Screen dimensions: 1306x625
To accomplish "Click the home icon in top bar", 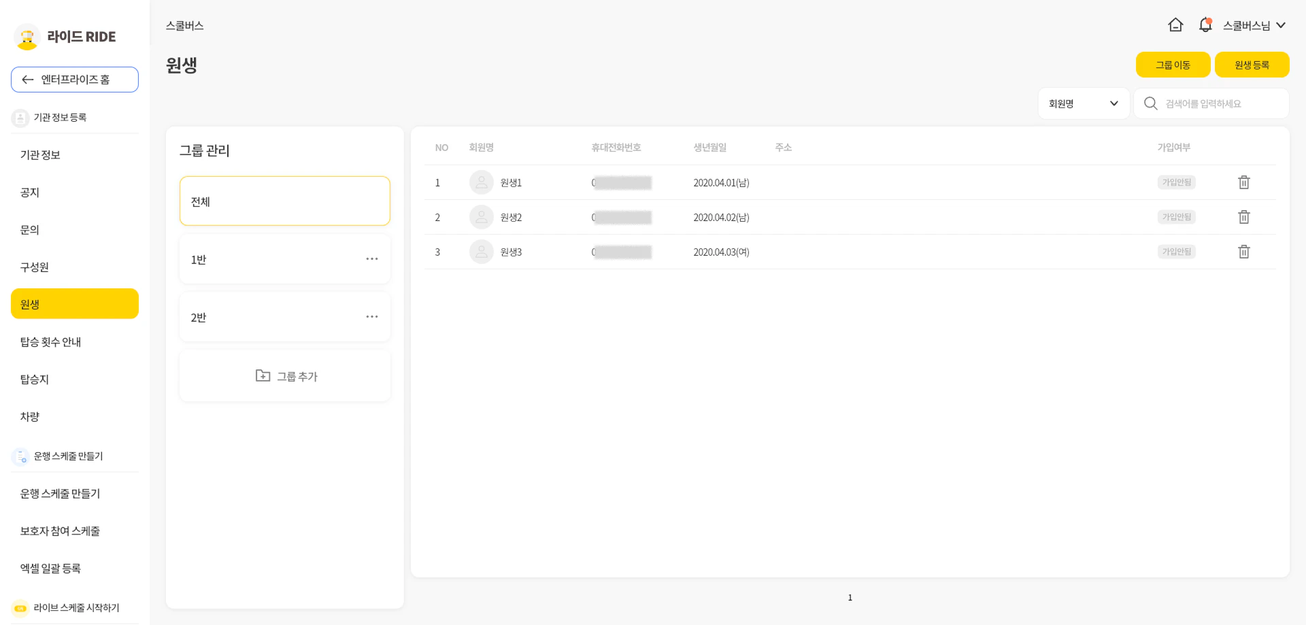I will pyautogui.click(x=1175, y=25).
